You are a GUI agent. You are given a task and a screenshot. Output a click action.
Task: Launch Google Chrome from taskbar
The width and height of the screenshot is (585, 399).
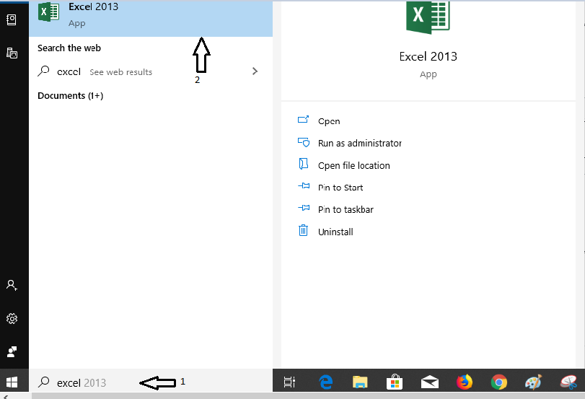pos(499,382)
